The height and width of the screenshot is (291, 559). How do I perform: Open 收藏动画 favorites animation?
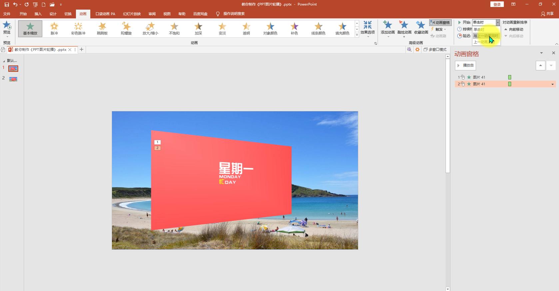(421, 25)
